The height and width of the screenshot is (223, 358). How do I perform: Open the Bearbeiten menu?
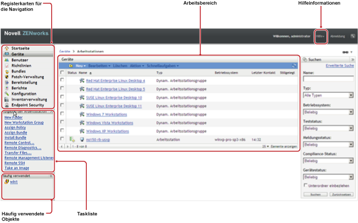point(99,66)
